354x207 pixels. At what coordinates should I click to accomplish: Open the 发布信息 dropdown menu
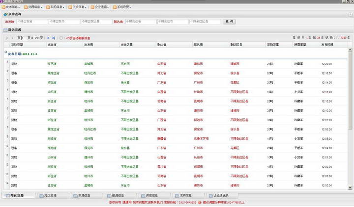12,7
